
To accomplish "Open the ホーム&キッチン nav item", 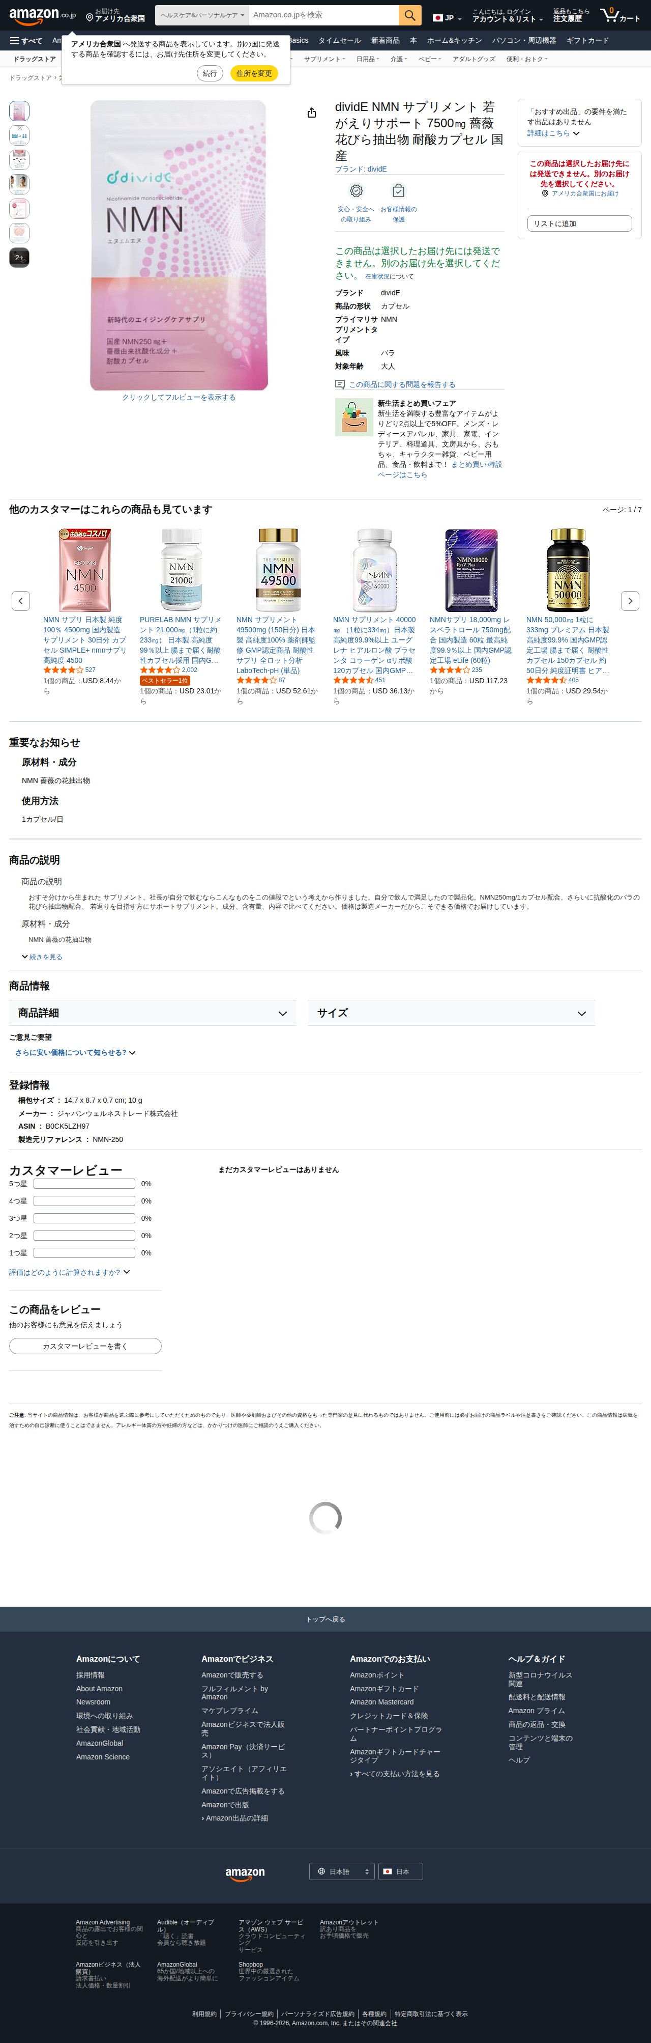I will 454,40.
